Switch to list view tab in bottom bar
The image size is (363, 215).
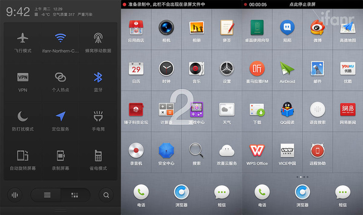(x=47, y=194)
